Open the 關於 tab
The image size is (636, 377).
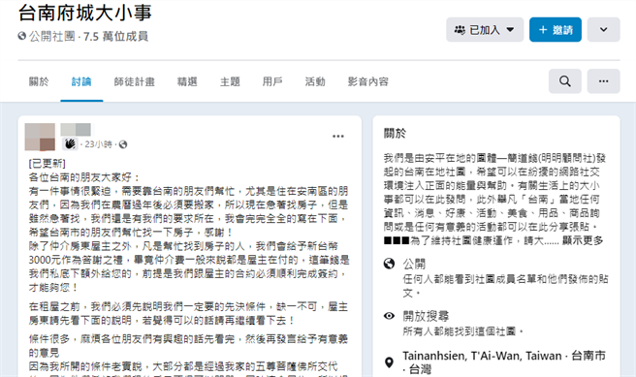pyautogui.click(x=39, y=81)
